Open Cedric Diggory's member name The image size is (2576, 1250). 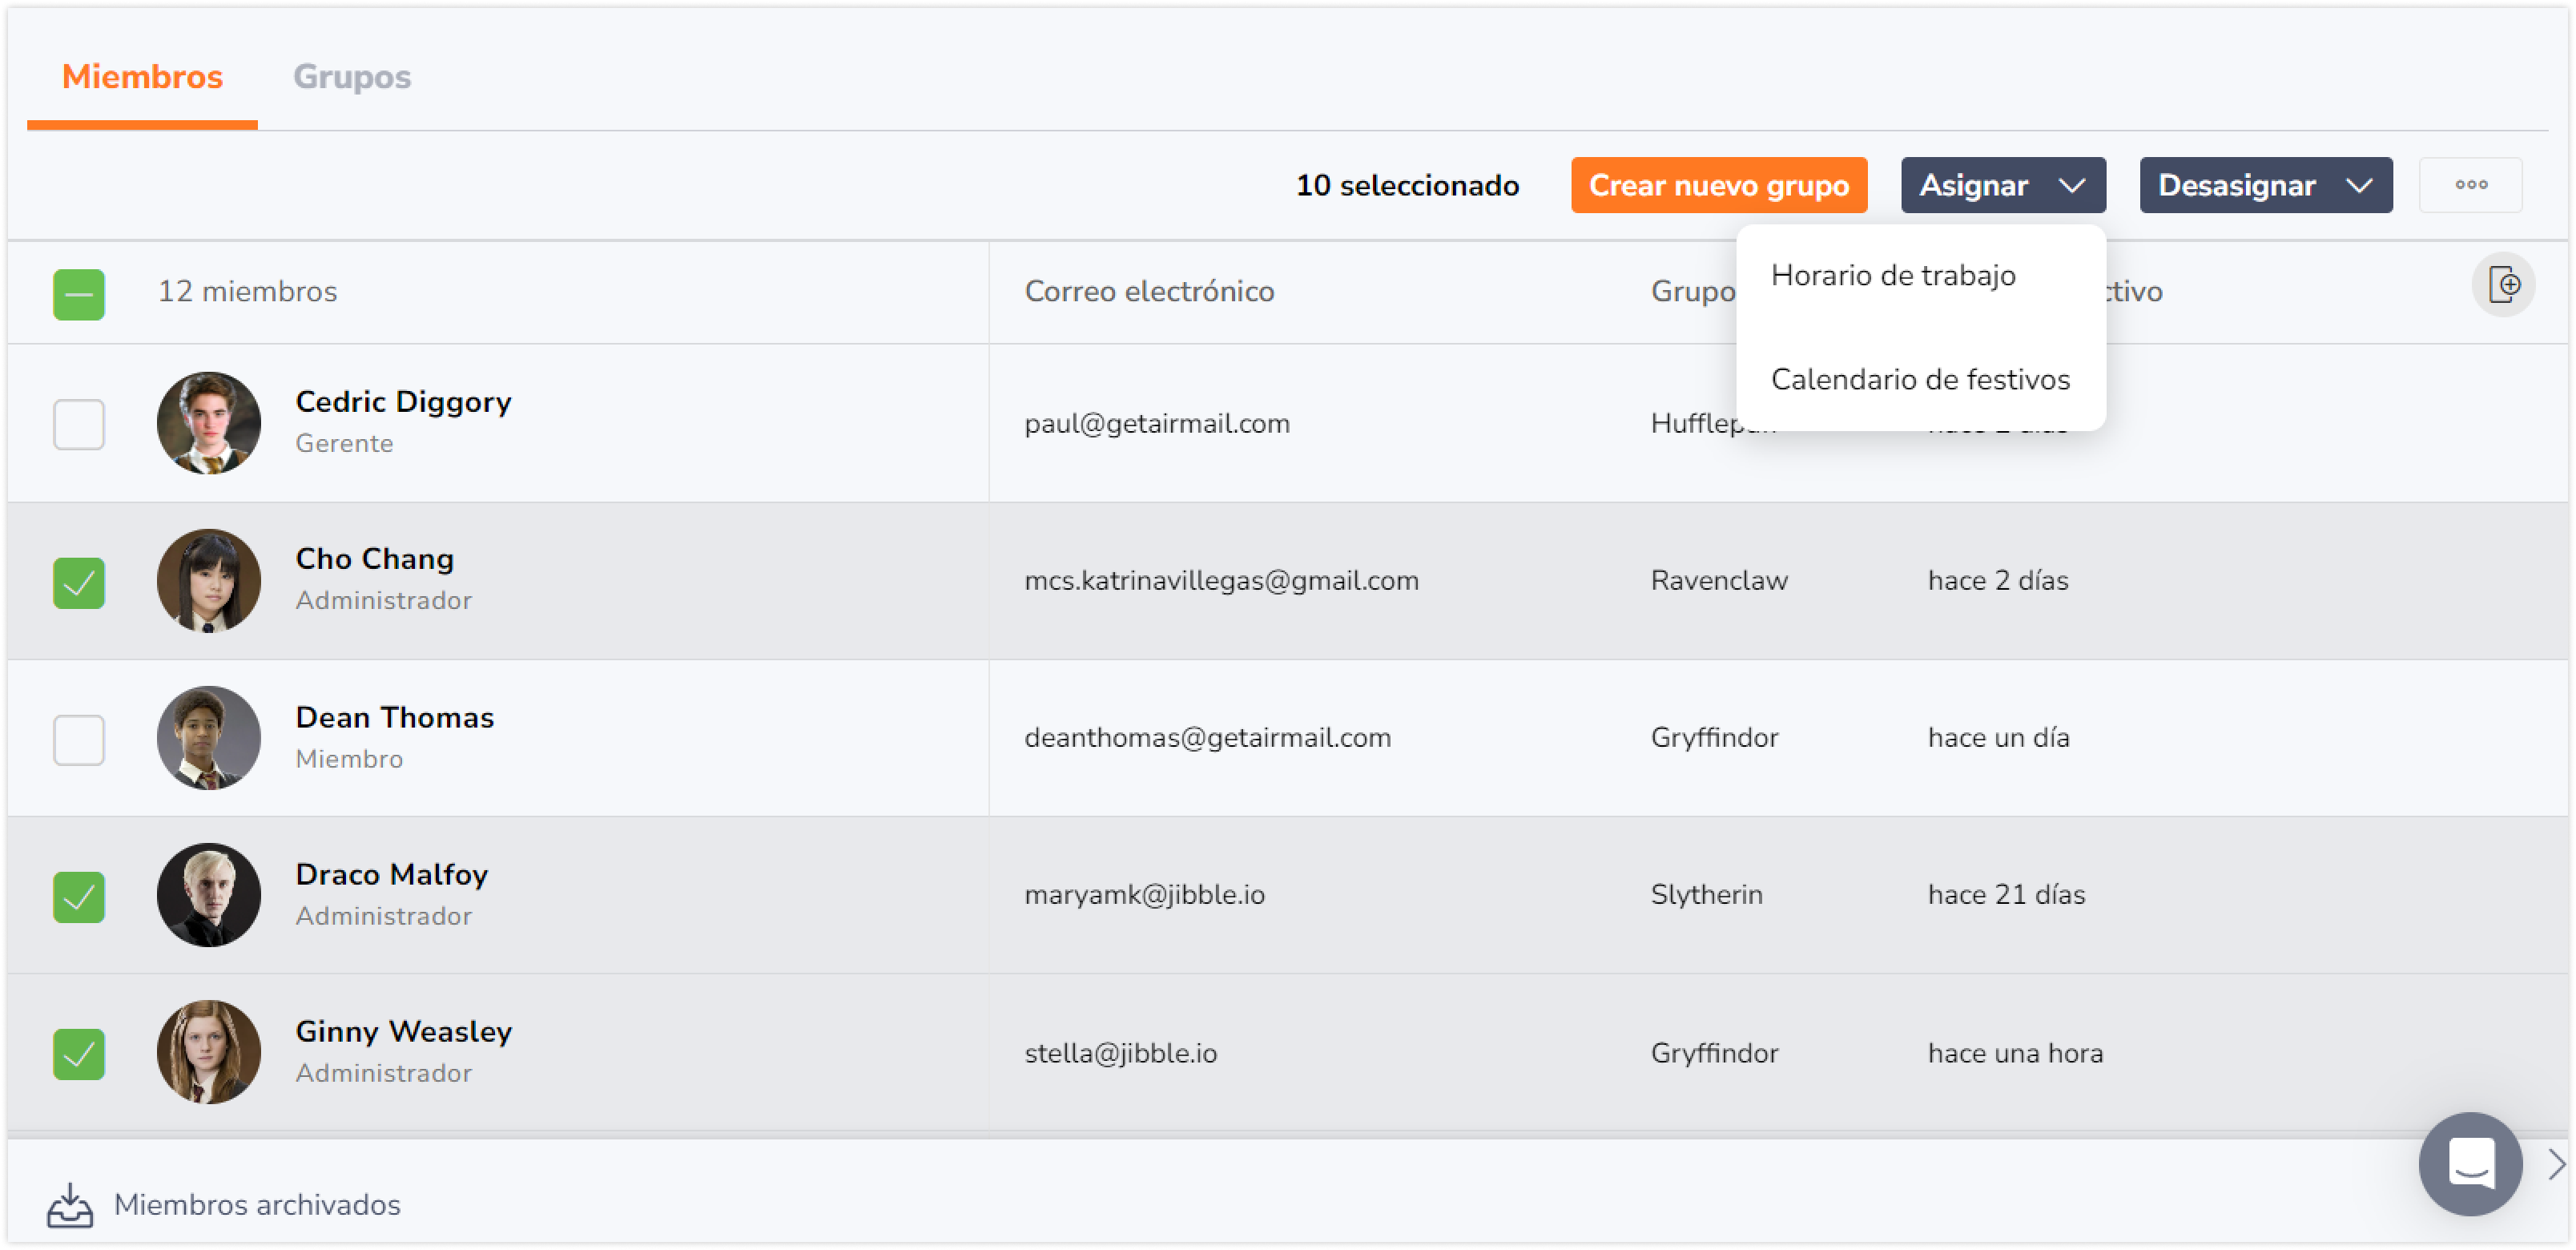point(403,402)
